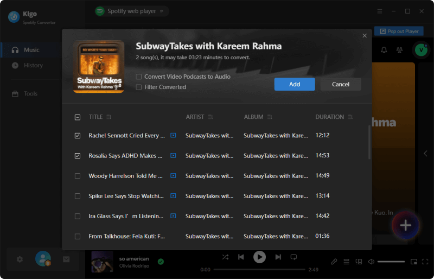The width and height of the screenshot is (434, 279).
Task: Check From Talkhouse: Fela Kuti episode
Action: click(x=78, y=237)
